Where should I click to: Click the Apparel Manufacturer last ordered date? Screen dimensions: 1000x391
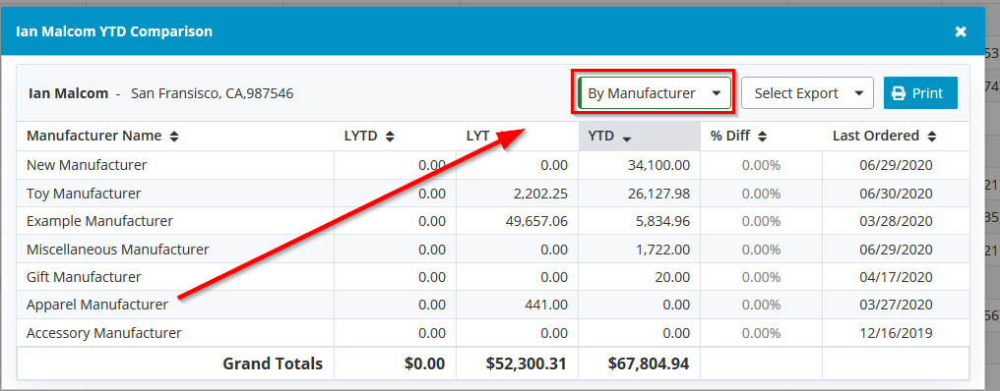click(x=896, y=306)
